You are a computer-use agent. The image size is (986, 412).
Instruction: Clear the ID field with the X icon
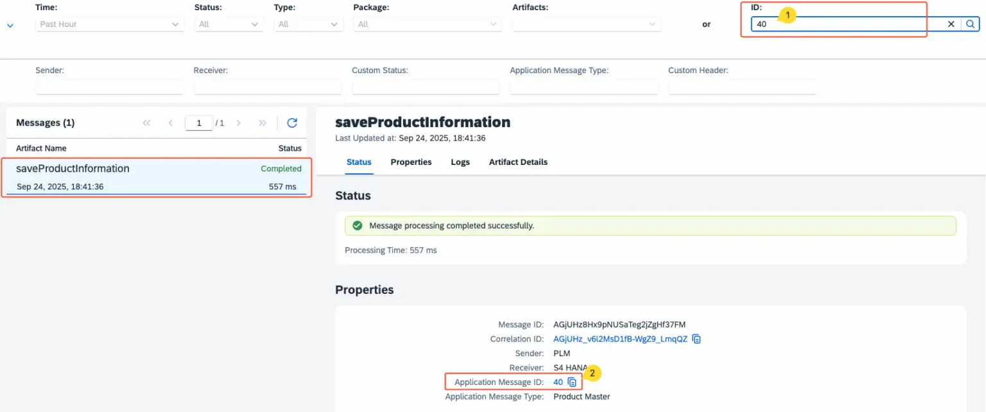point(951,24)
